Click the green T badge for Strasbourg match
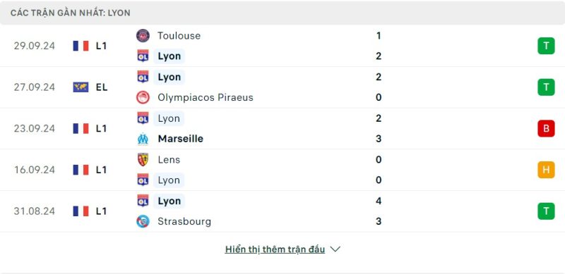Viewport: 565px width, 274px height. tap(546, 211)
